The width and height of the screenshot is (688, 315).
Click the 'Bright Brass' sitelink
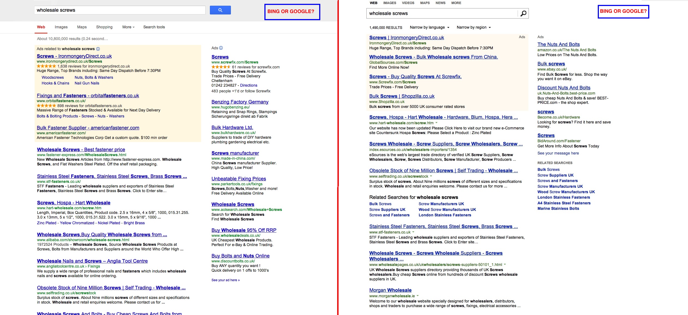point(134,223)
